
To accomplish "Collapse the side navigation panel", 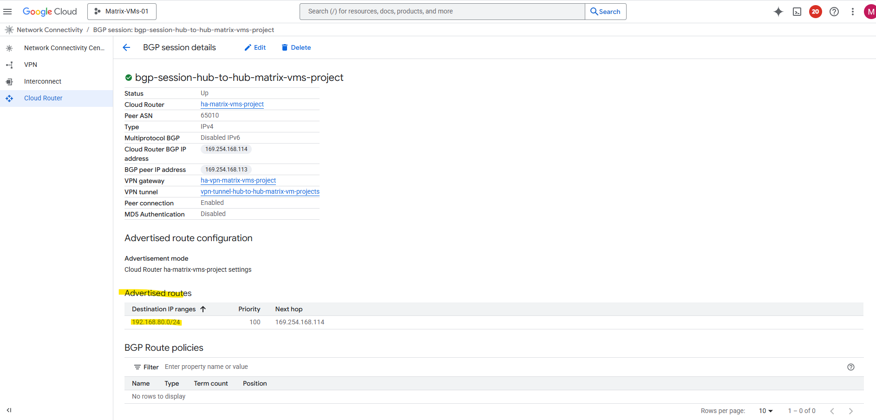I will point(9,410).
